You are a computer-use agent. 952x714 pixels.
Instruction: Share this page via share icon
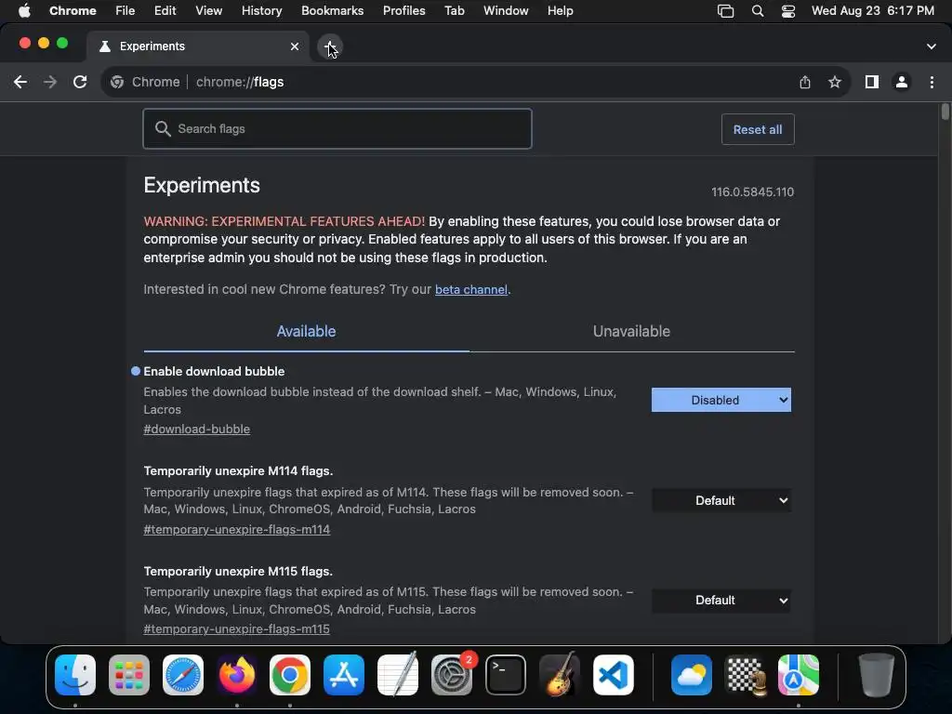[x=805, y=82]
